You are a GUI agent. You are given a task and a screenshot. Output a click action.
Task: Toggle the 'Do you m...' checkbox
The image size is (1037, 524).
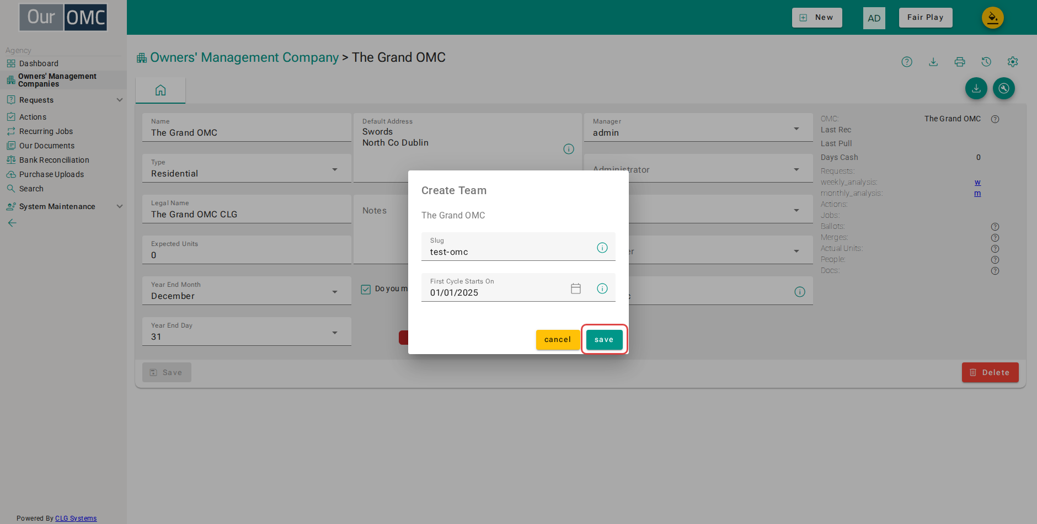tap(366, 289)
